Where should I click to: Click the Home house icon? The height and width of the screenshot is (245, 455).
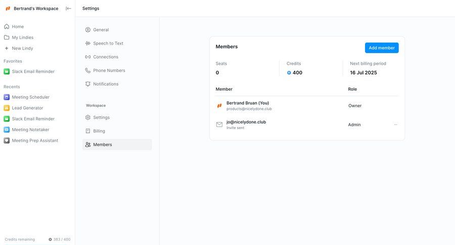[x=7, y=26]
